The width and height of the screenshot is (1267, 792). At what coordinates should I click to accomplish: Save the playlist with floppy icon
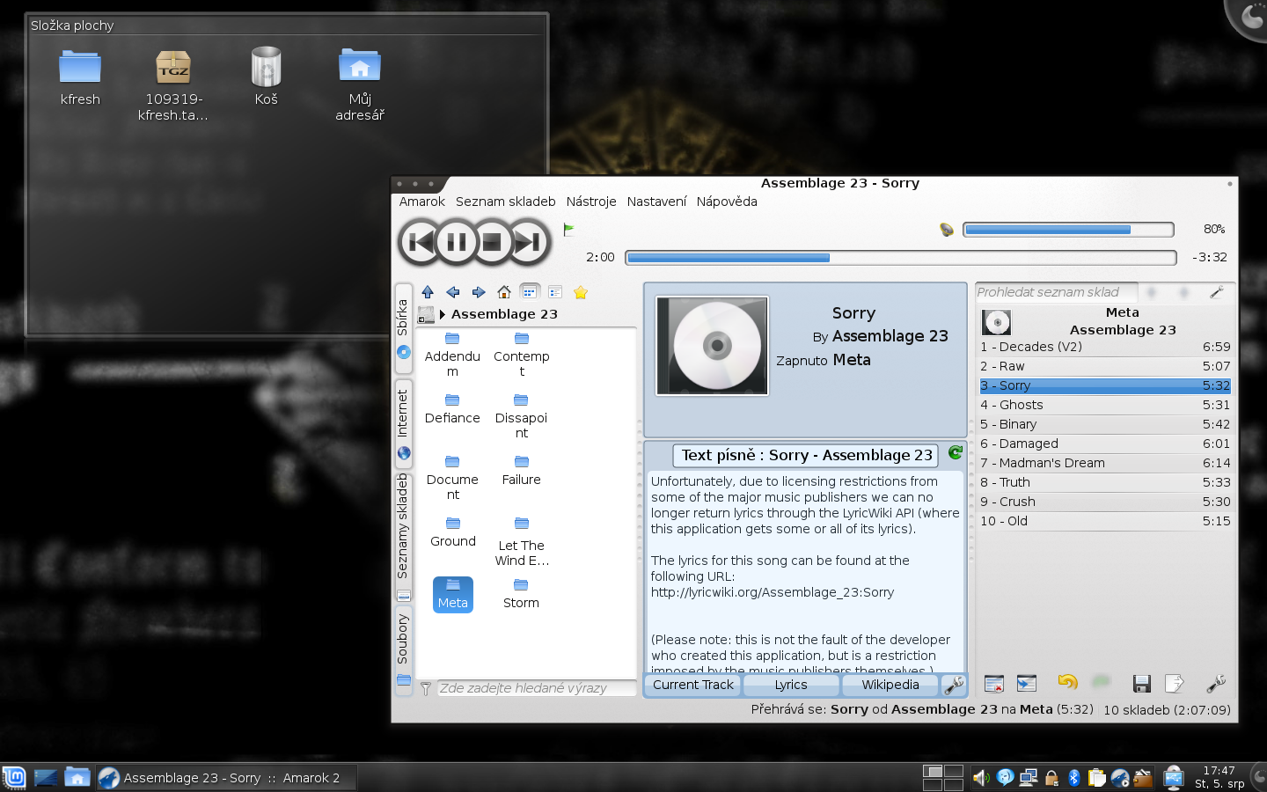pyautogui.click(x=1142, y=683)
